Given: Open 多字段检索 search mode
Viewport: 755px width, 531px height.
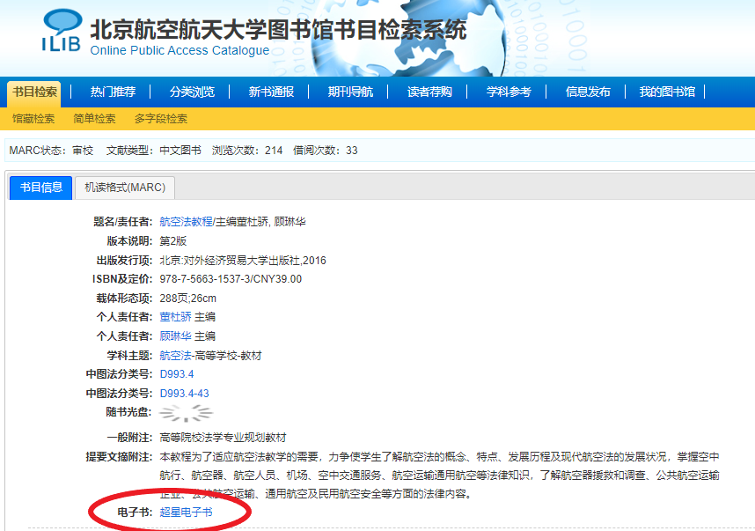Looking at the screenshot, I should [161, 119].
